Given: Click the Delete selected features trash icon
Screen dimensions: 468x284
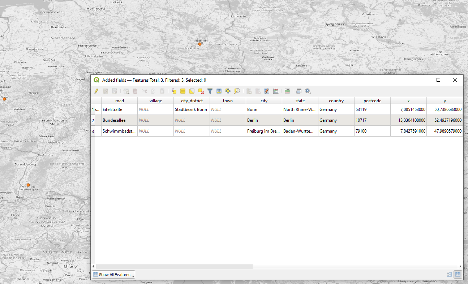Looking at the screenshot, I should (135, 91).
